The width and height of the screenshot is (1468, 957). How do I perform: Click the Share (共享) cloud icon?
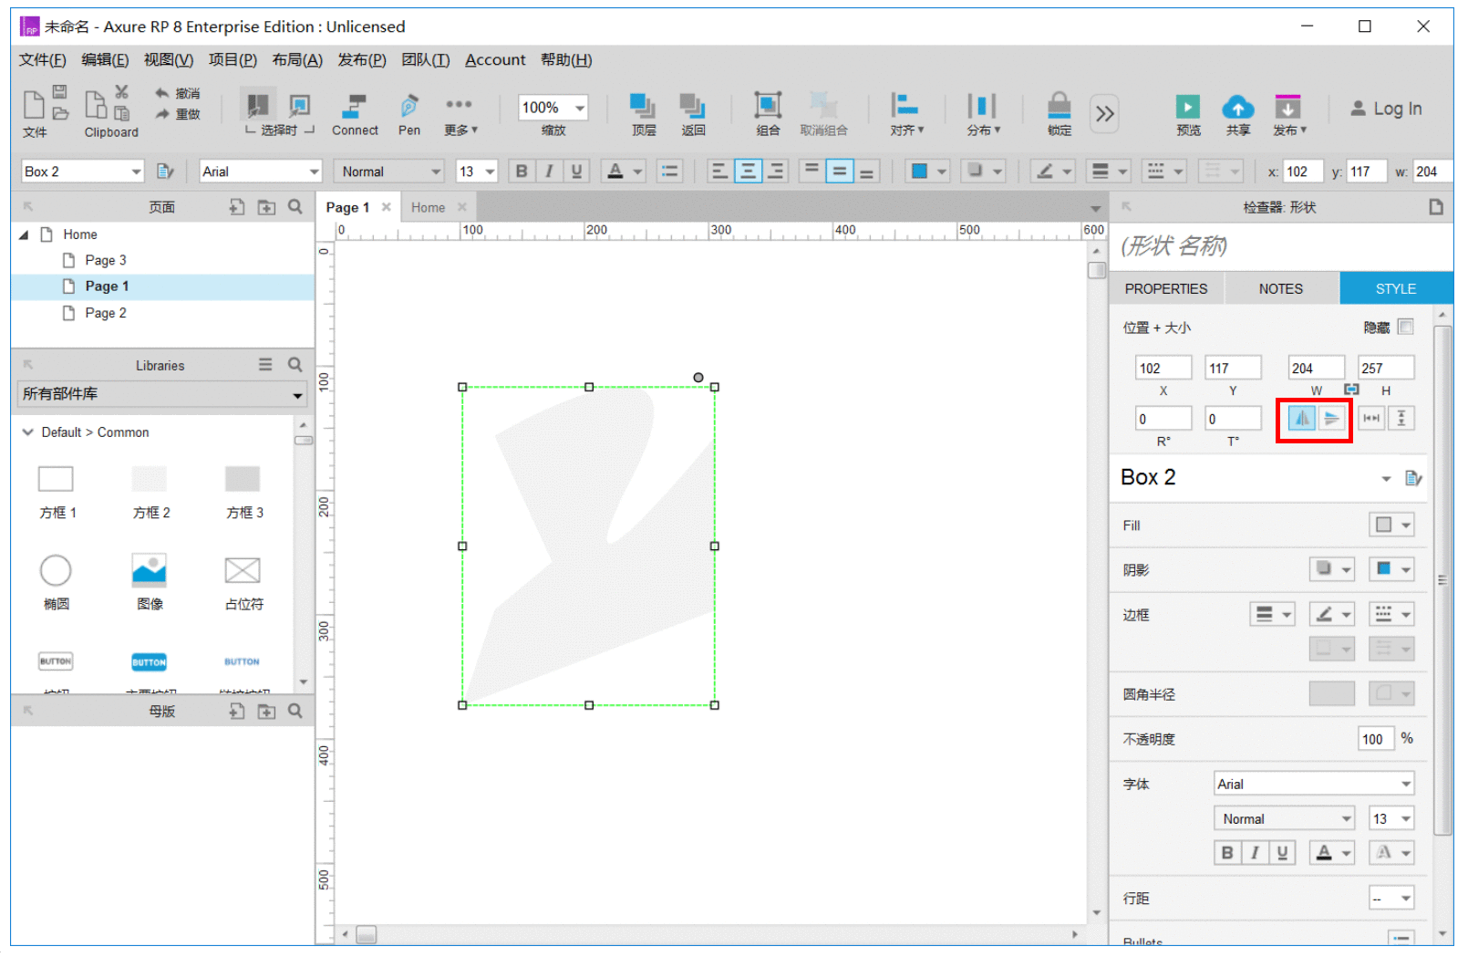pyautogui.click(x=1238, y=107)
